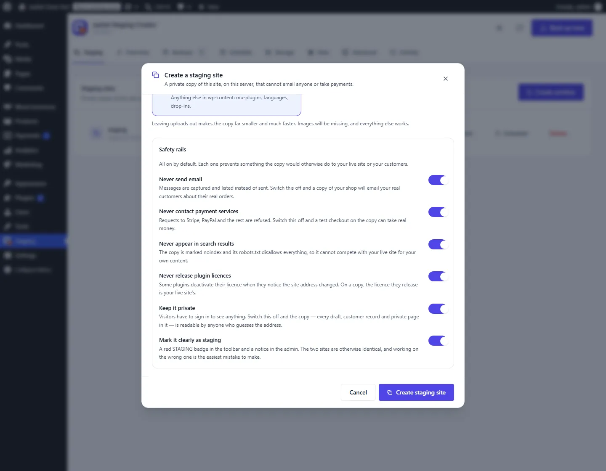Click the 'Keep it private' label
Viewport: 606px width, 471px height.
pos(177,308)
